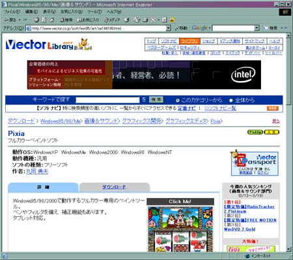Click the Stop loading icon
Image resolution: width=293 pixels, height=260 pixels.
tap(36, 20)
